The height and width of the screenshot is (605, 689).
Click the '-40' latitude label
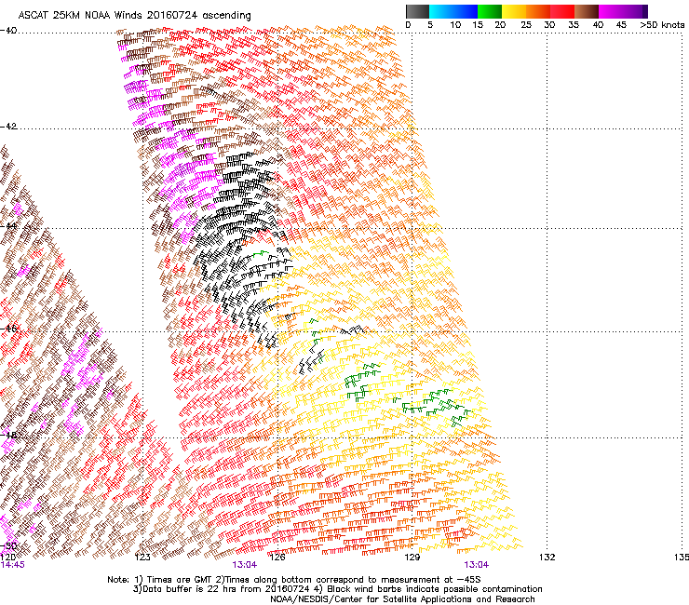(x=8, y=31)
